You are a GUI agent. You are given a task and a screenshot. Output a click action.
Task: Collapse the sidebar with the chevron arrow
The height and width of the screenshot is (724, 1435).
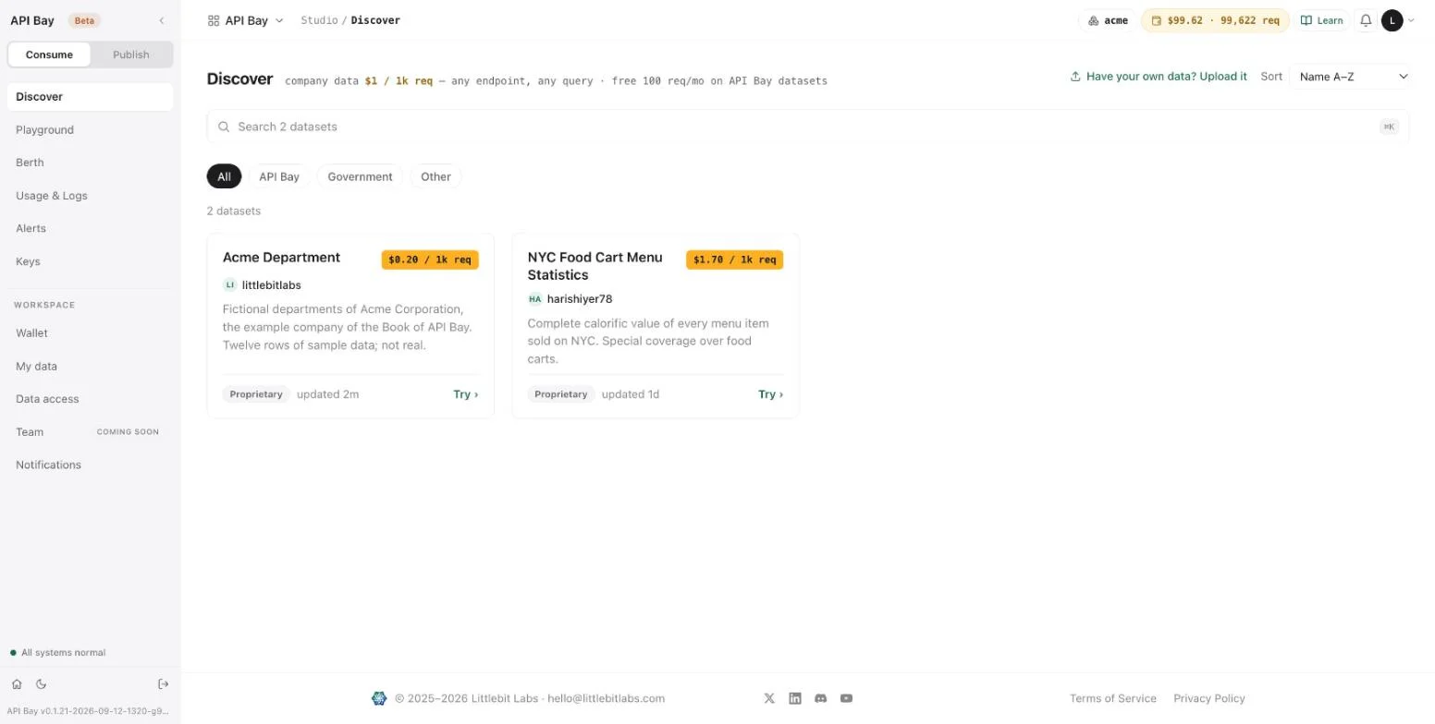click(x=162, y=20)
